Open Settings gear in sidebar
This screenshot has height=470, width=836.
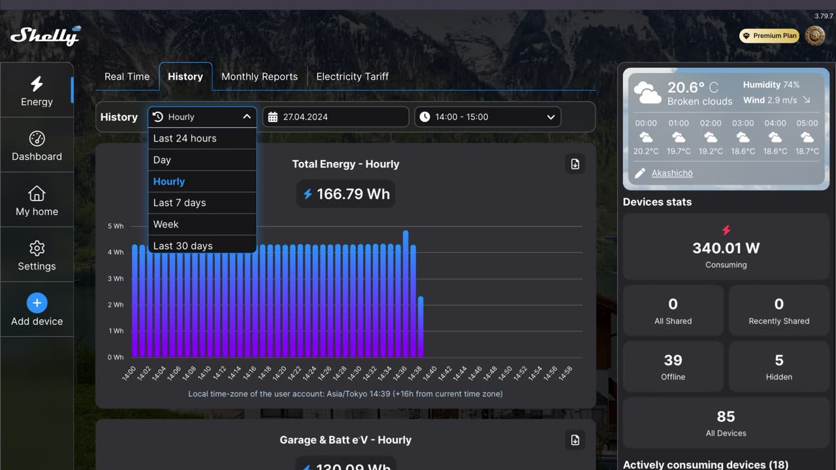37,248
